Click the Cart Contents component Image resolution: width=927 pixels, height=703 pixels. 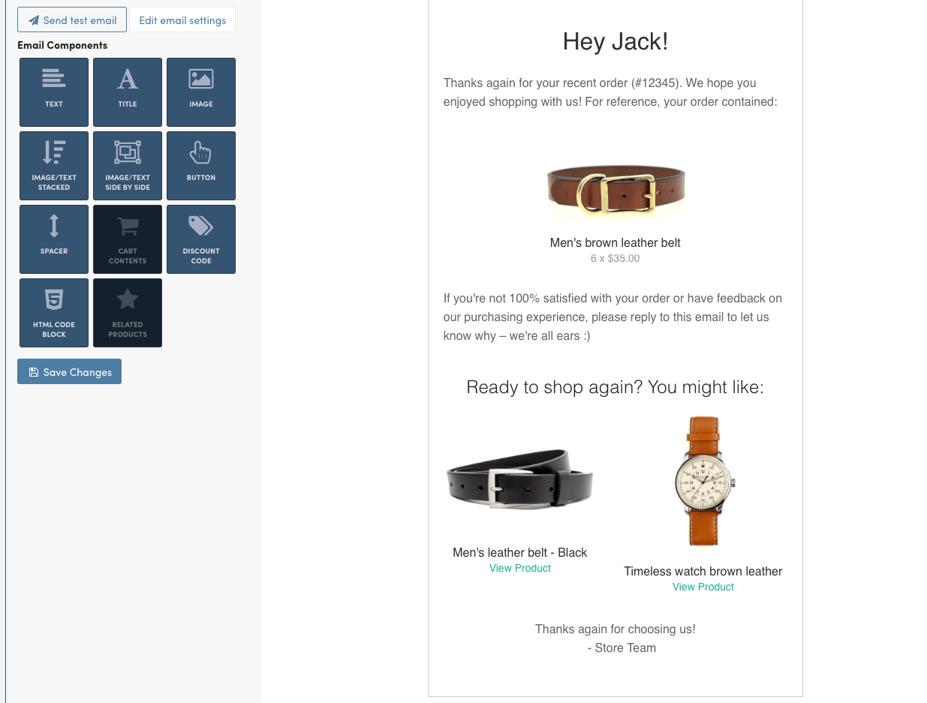click(x=128, y=239)
